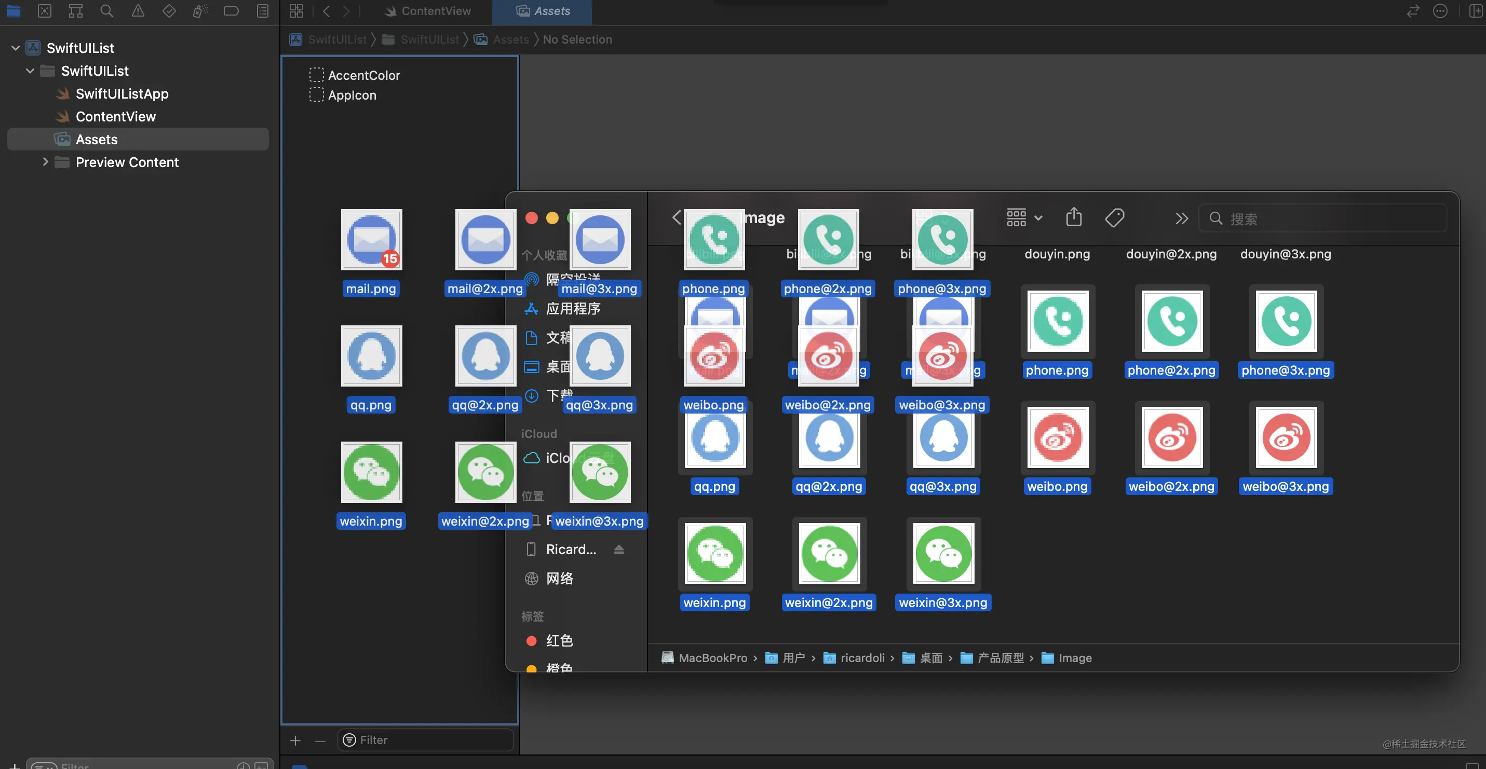Screen dimensions: 1486x769
Task: Open the Breakpoint navigator icon
Action: point(232,11)
